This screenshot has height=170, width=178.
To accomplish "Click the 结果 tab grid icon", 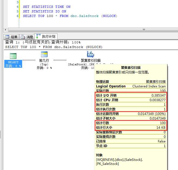I will (x=7, y=37).
